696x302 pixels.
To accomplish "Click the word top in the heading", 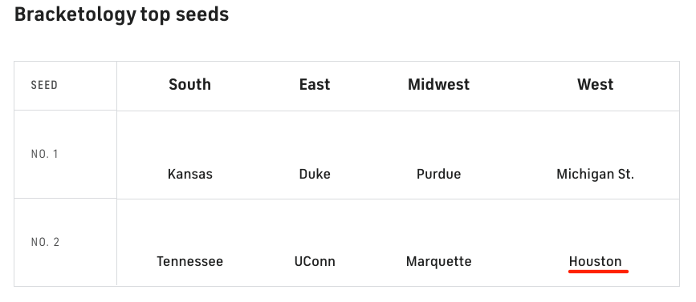I will point(156,15).
